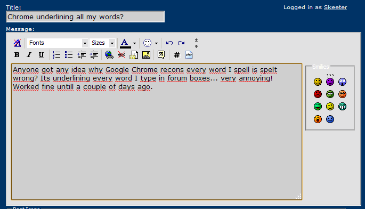Insert the green rolling-eyes smiley
The image size is (365, 209).
(330, 94)
